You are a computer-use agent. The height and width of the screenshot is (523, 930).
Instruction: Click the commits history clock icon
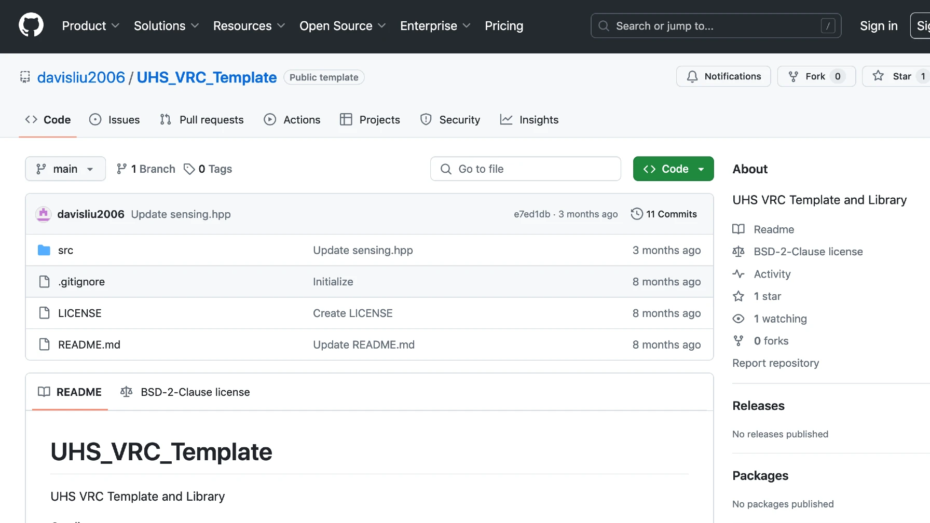pos(637,214)
